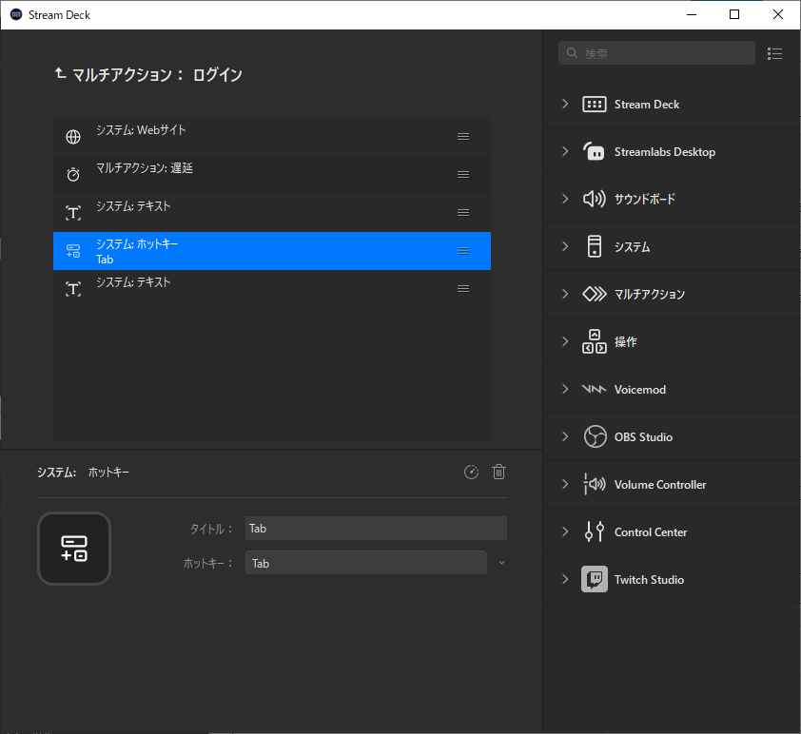
Task: Click the Control Center sliders icon
Action: point(595,531)
